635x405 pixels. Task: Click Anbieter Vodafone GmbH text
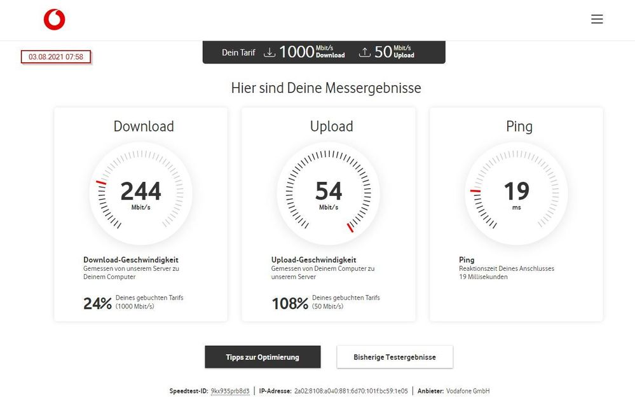[x=454, y=391]
